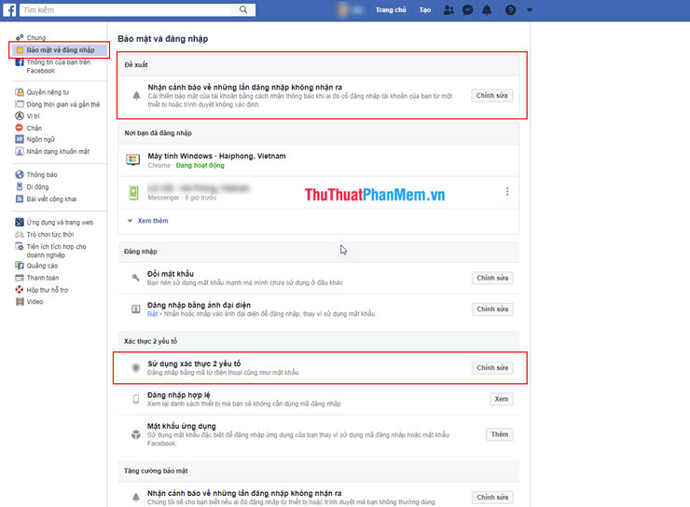This screenshot has width=690, height=507.
Task: Click key icon beside Đổi mật khẩu
Action: (x=136, y=278)
